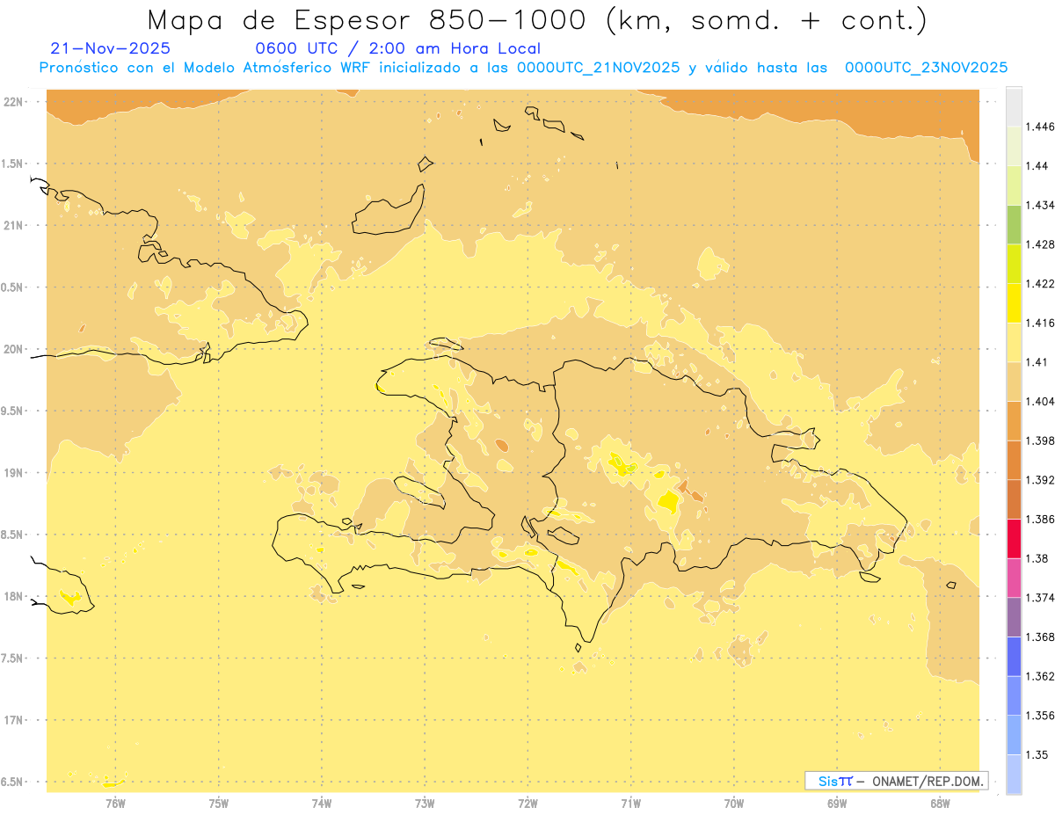Click the longitude label "70W"
The width and height of the screenshot is (1055, 815).
(x=734, y=803)
